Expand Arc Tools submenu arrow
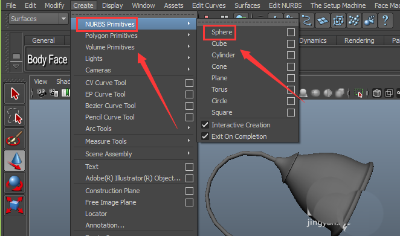 [x=189, y=128]
